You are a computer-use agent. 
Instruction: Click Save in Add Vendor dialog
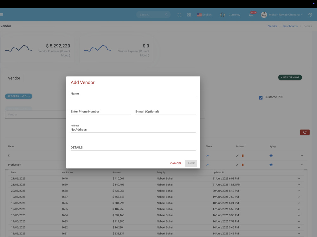click(x=191, y=163)
